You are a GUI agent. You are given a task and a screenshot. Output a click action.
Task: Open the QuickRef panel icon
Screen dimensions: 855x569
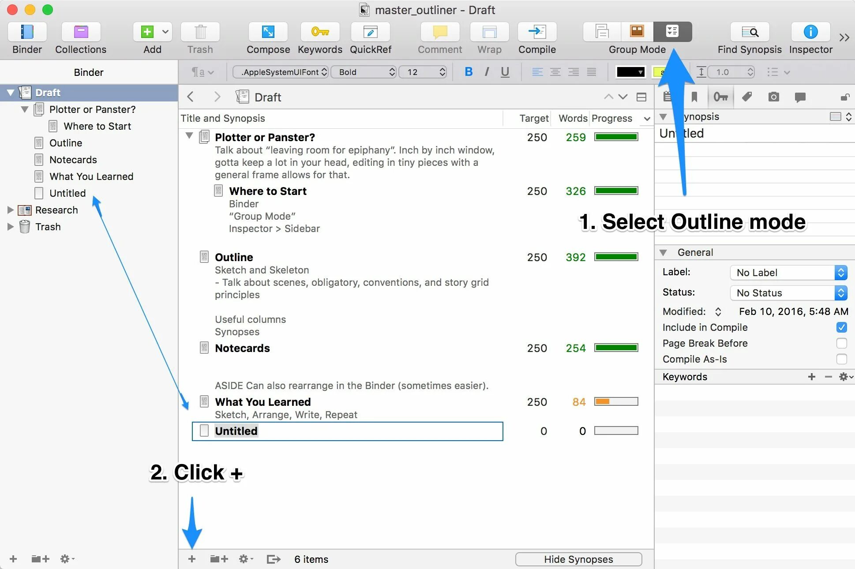point(370,32)
